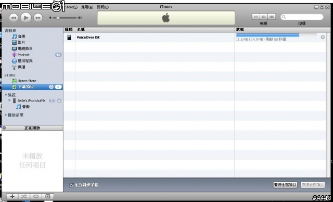Collapse BeBe's iPod shuffle tree
This screenshot has height=202, width=333.
[9, 100]
